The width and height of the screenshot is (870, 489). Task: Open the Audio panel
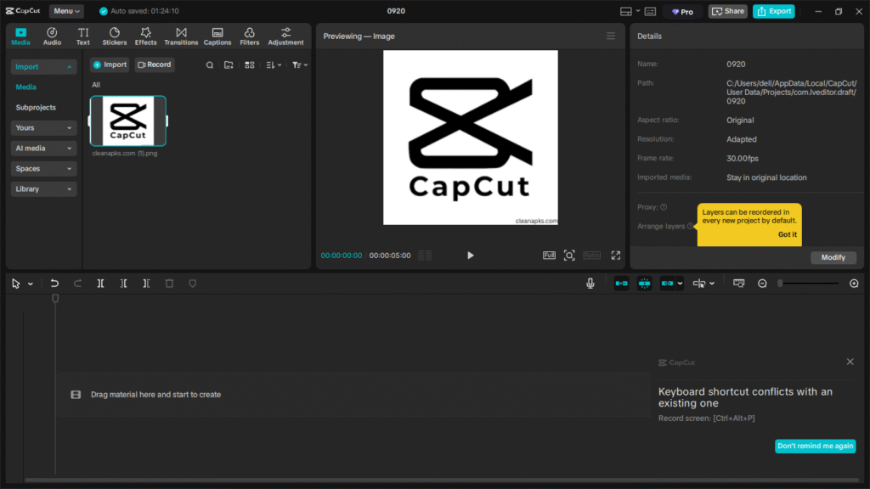click(52, 36)
